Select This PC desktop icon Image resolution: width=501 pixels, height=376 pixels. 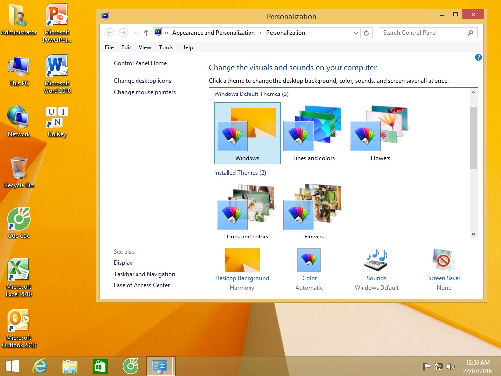click(x=19, y=71)
